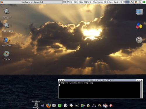The width and height of the screenshot is (146, 109).
Task: Switch to the aterm /home/link taskbar entry
Action: (32, 2)
